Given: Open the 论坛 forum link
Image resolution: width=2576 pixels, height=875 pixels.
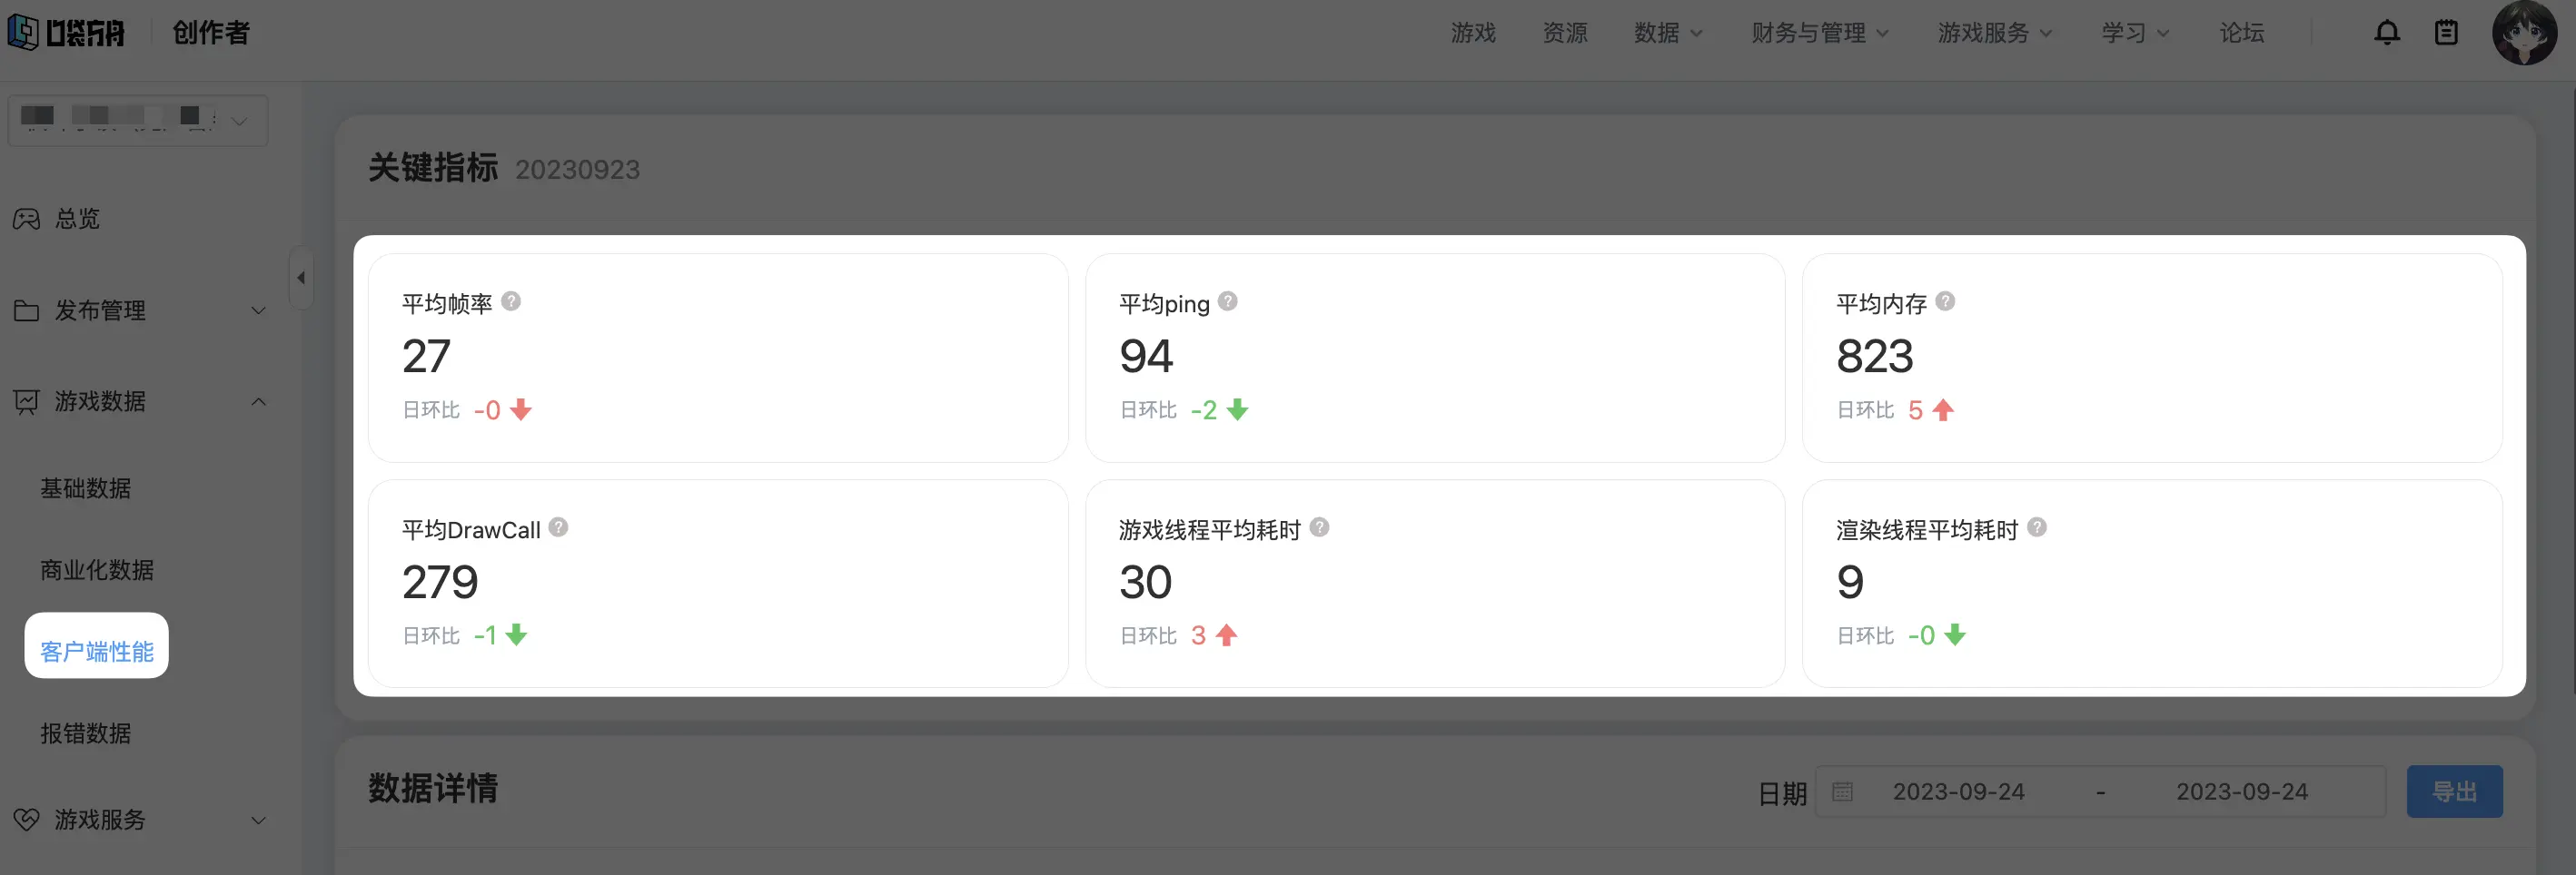Looking at the screenshot, I should tap(2241, 33).
